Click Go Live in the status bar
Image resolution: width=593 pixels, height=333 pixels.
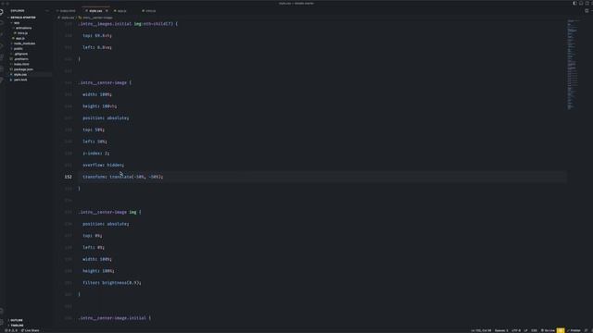(x=548, y=331)
